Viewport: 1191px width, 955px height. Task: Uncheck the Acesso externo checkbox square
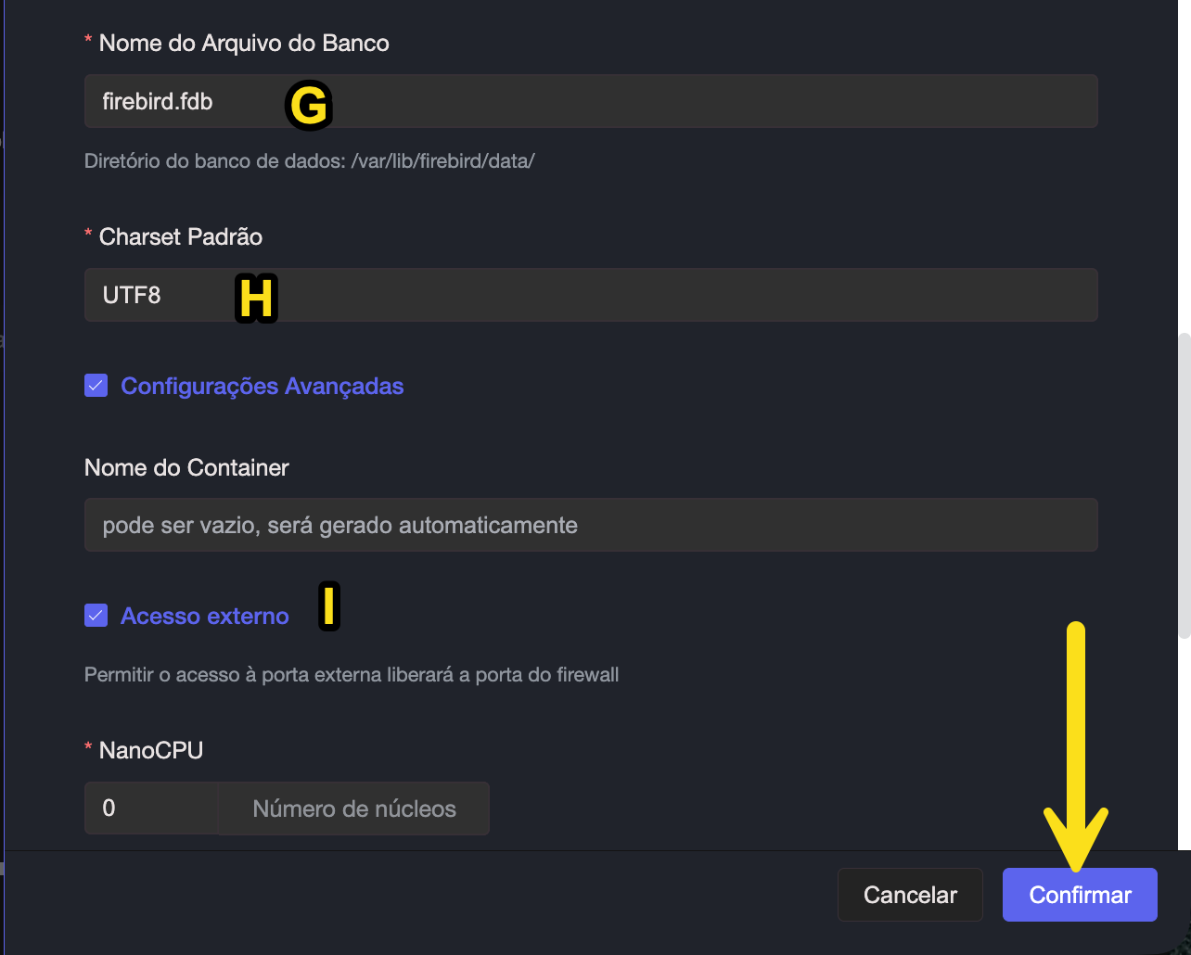pos(96,616)
